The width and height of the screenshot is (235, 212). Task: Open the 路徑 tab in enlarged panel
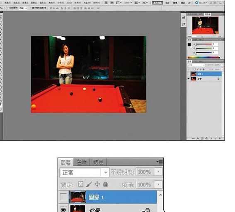point(98,162)
